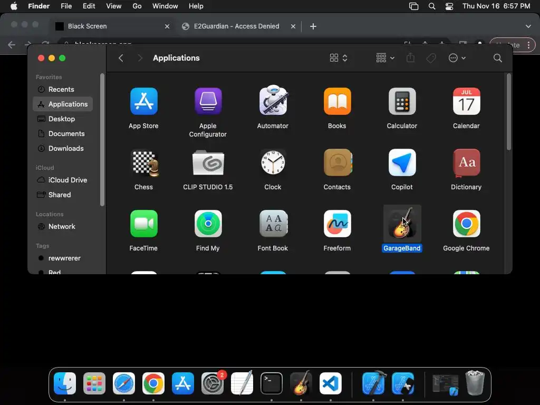This screenshot has height=405, width=540.
Task: Select Network under Locations
Action: [x=63, y=227]
